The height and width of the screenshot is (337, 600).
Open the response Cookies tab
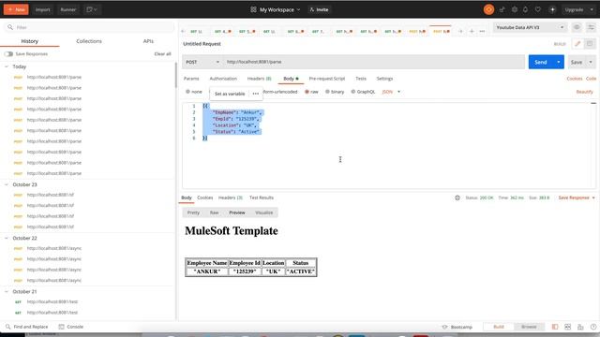tap(204, 198)
